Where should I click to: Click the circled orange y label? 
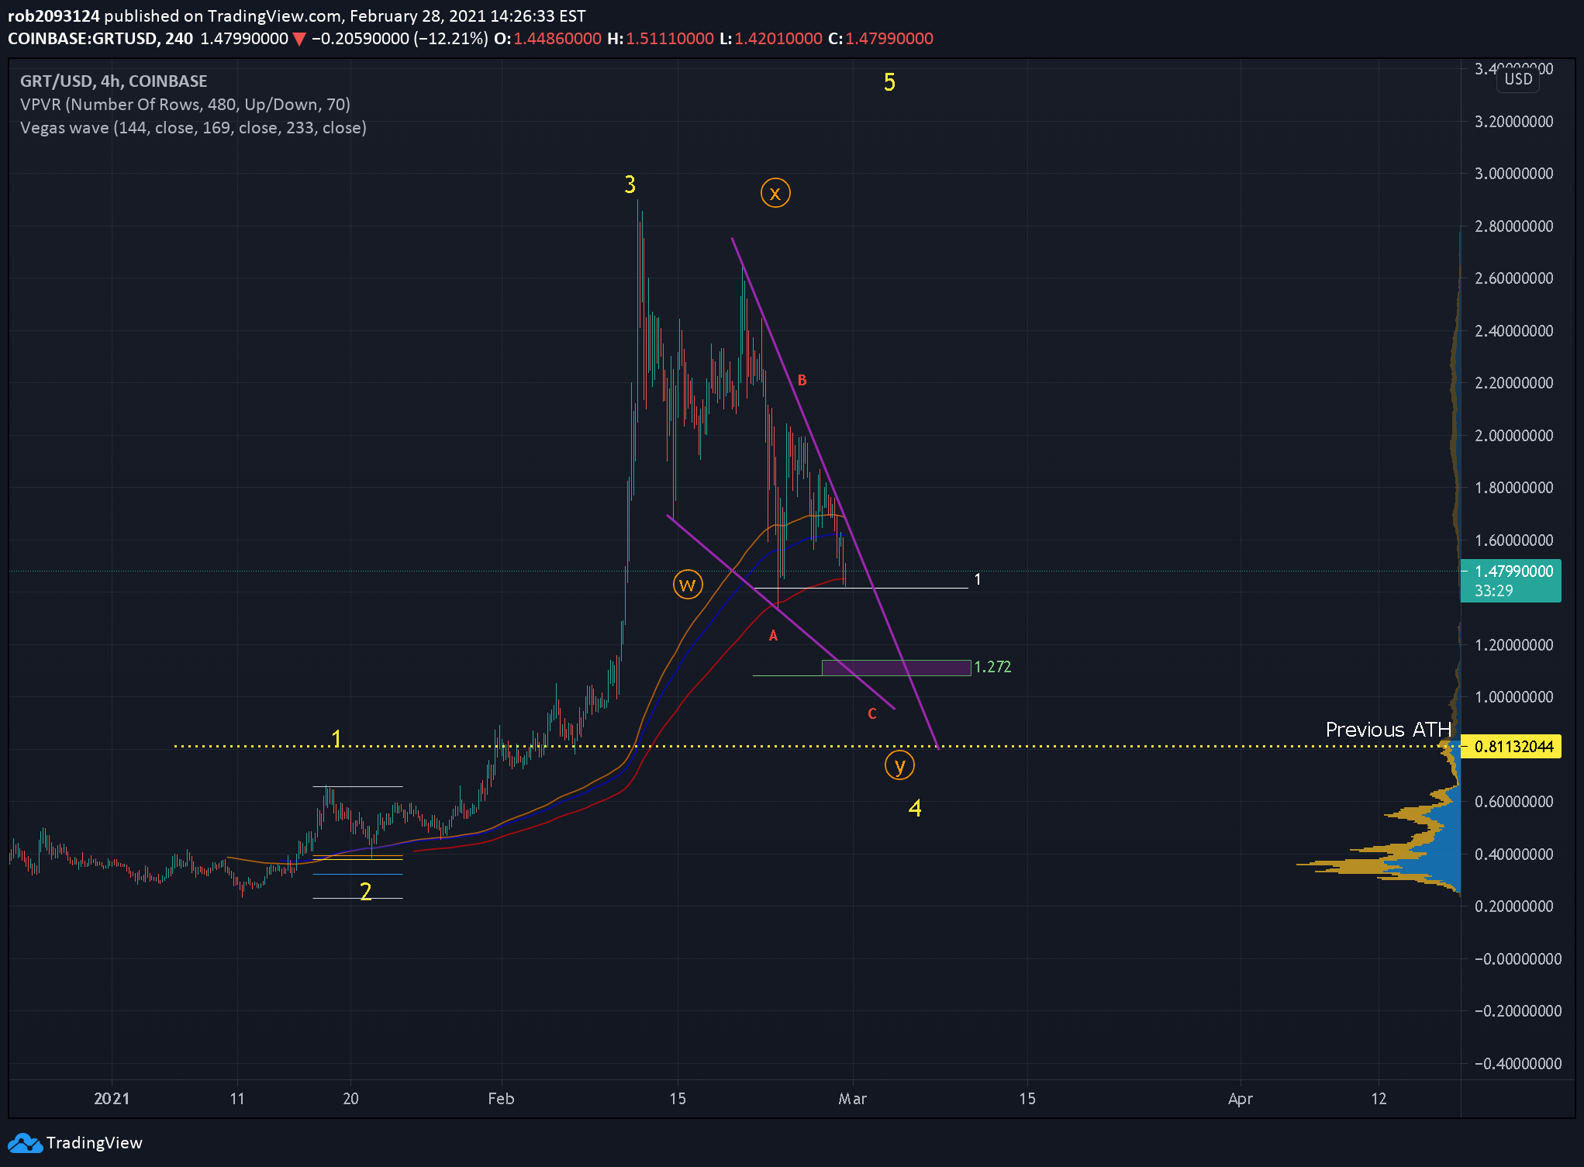click(899, 765)
